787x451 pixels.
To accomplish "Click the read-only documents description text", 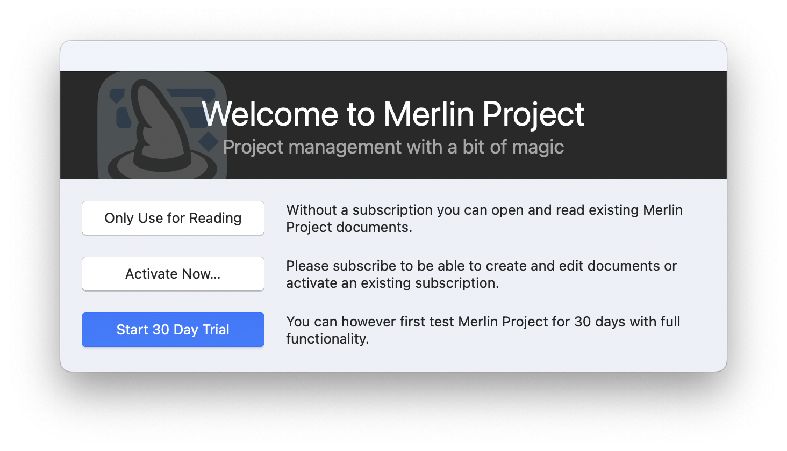I will [484, 218].
